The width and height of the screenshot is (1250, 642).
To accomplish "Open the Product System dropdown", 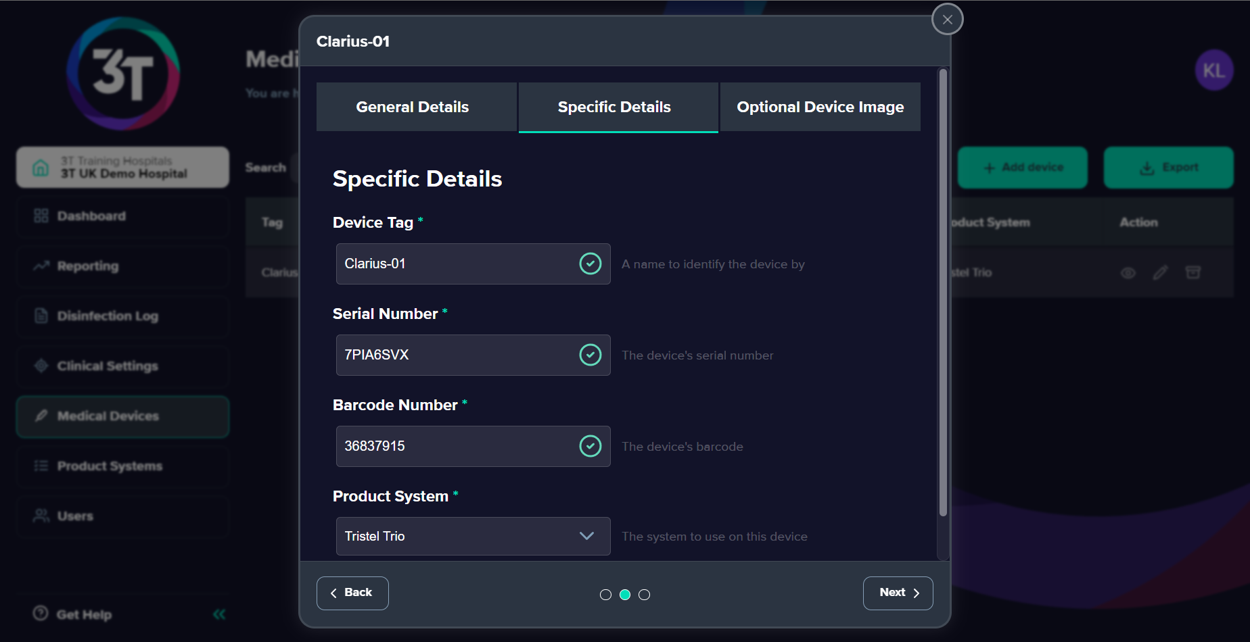I will (473, 536).
